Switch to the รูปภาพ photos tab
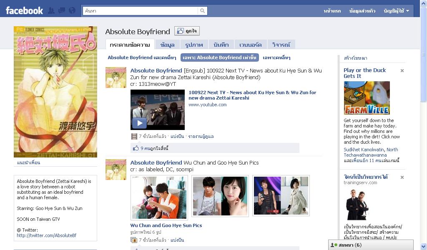The width and height of the screenshot is (427, 250). click(194, 45)
